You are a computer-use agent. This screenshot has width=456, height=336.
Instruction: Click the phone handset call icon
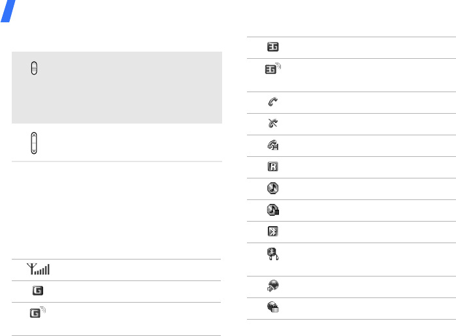tap(272, 102)
